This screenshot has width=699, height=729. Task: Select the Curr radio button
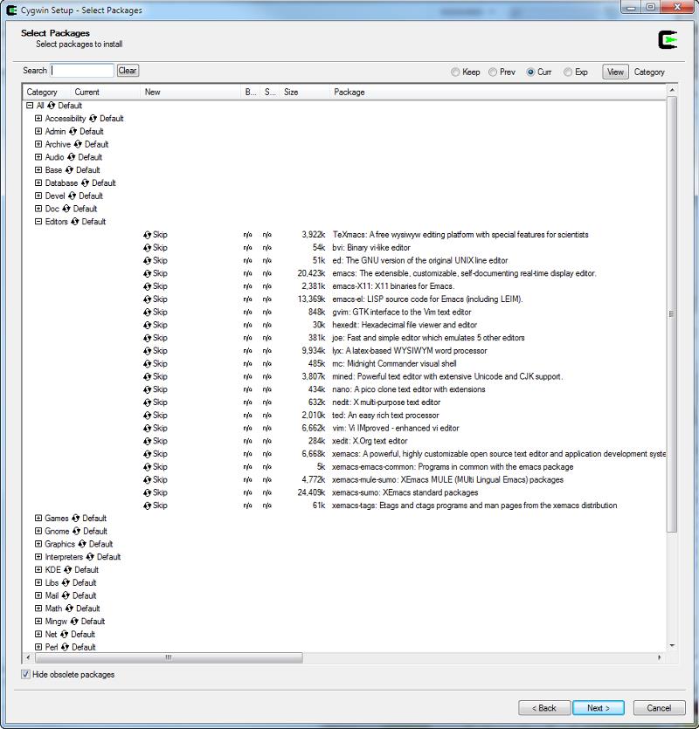[530, 72]
